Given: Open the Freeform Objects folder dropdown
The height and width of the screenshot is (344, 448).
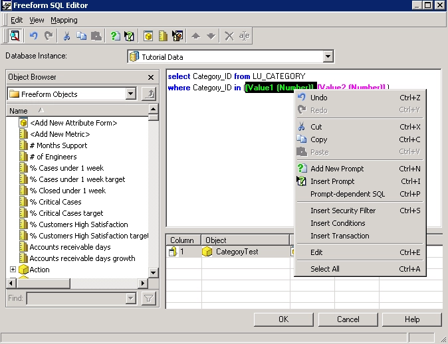Looking at the screenshot, I should coord(130,94).
